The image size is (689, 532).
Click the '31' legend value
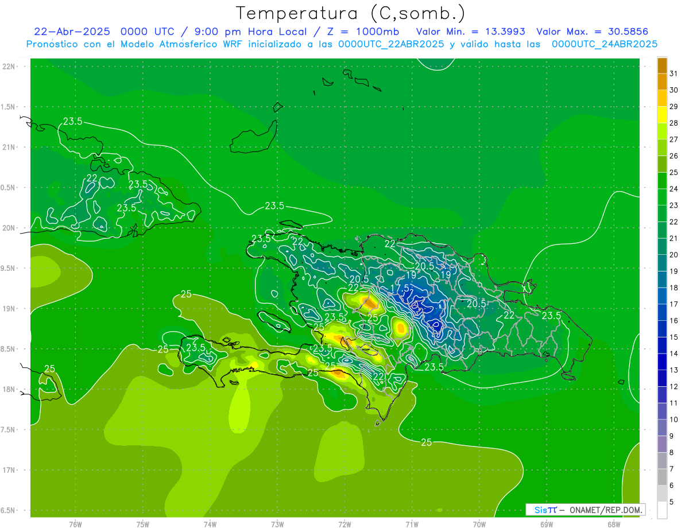tap(673, 73)
